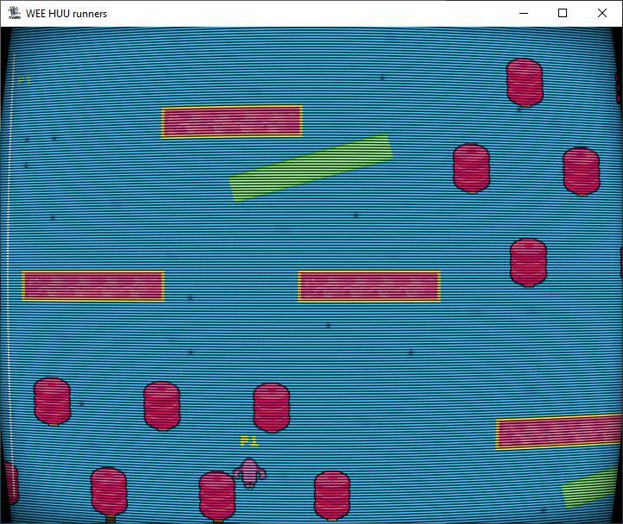This screenshot has width=623, height=524.
Task: Click the red barrel at the top right
Action: tap(525, 82)
